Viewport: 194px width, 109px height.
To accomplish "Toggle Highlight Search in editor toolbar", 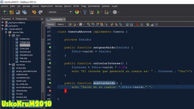I will click(102, 24).
